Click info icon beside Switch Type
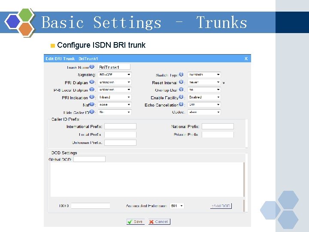 pyautogui.click(x=181, y=74)
